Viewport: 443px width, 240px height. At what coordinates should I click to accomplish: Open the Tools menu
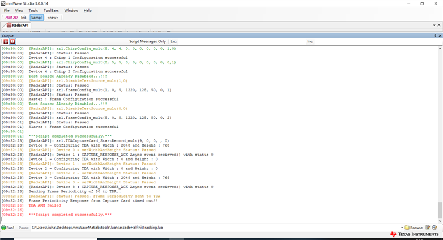pyautogui.click(x=33, y=10)
